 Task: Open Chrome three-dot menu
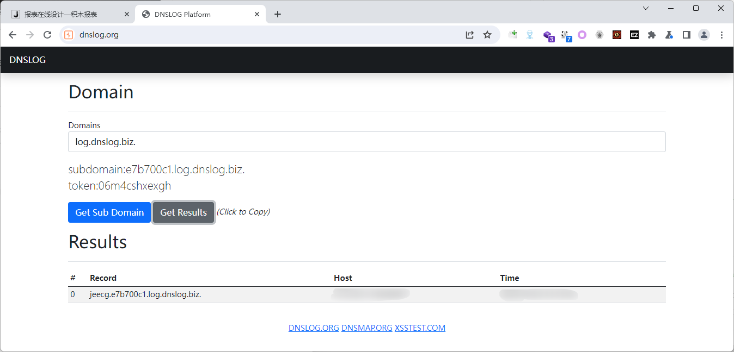click(722, 35)
